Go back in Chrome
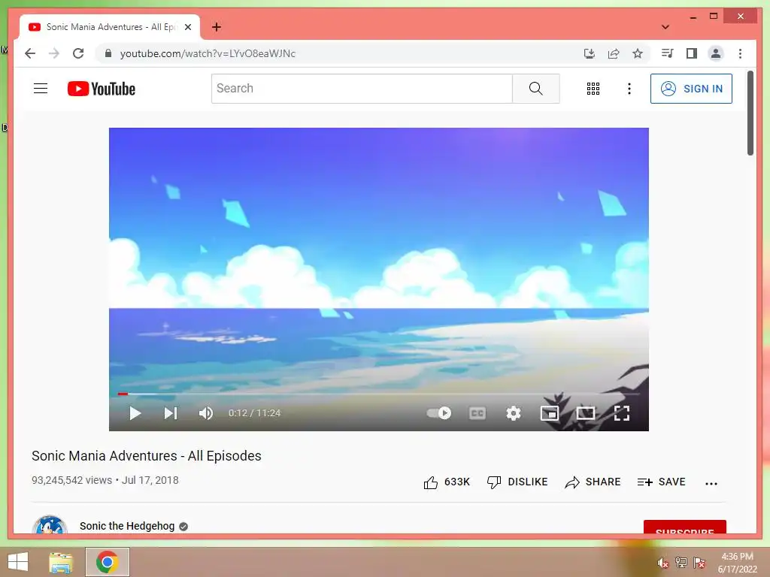Image resolution: width=770 pixels, height=577 pixels. [x=30, y=53]
